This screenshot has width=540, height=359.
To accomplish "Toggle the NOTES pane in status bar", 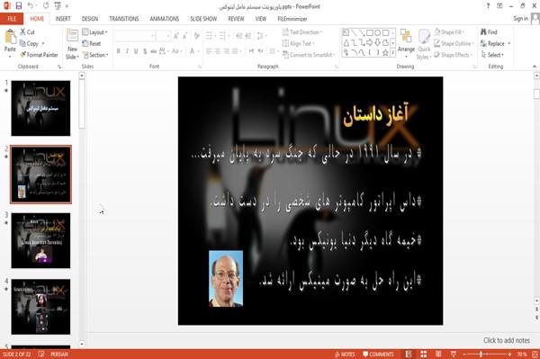I will [x=345, y=355].
